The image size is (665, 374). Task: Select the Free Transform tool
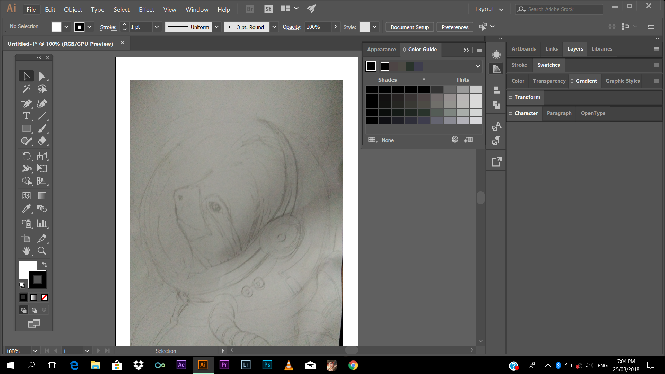coord(42,168)
